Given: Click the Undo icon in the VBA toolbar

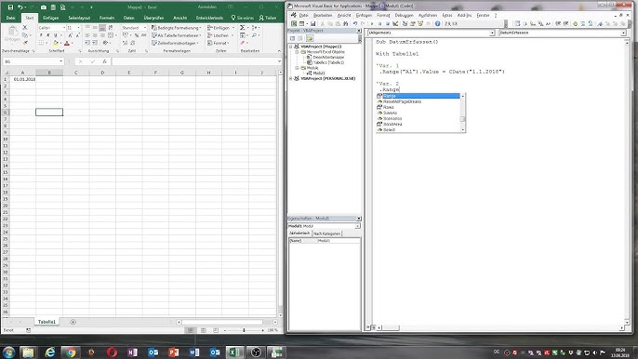Looking at the screenshot, I should pos(355,24).
